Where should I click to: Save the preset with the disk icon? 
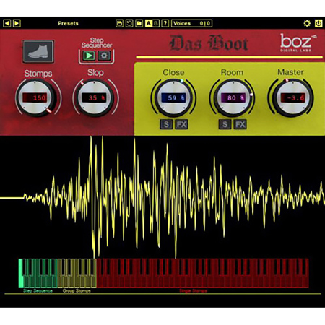click(x=119, y=23)
